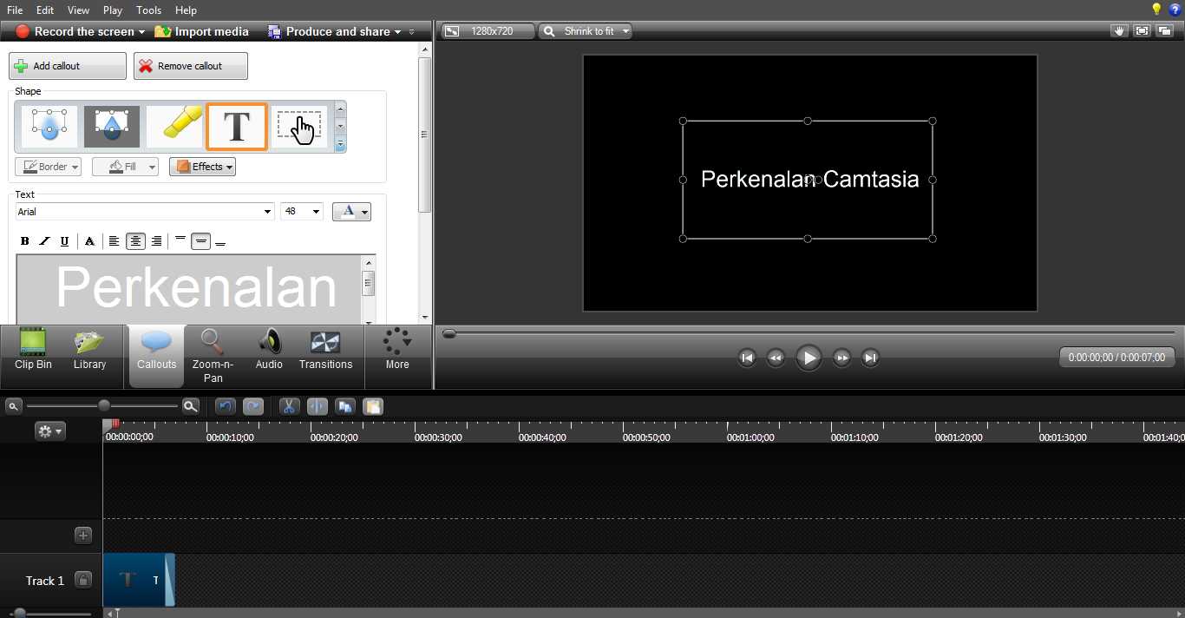The height and width of the screenshot is (618, 1185).
Task: Open Record the screen dropdown arrow
Action: pyautogui.click(x=142, y=32)
